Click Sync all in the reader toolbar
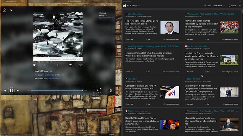Image resolution: width=243 pixels, height=136 pixels. pos(232,6)
